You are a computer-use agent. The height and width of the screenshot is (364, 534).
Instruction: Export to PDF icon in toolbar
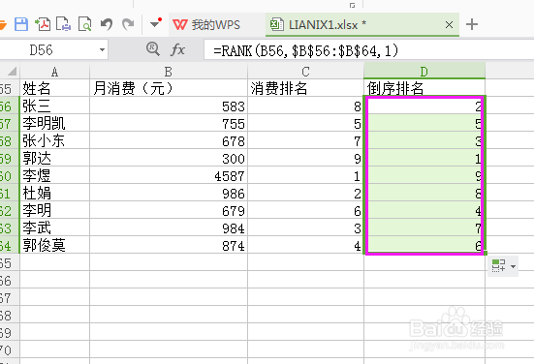pyautogui.click(x=43, y=24)
